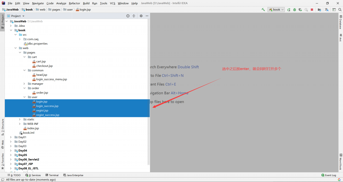Open Project panel settings gear
The image size is (343, 182).
click(x=141, y=16)
